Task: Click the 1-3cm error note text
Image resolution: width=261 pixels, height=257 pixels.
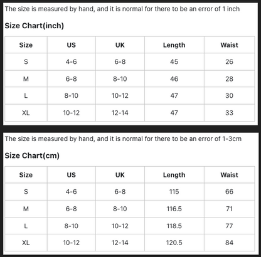Action: coord(123,139)
